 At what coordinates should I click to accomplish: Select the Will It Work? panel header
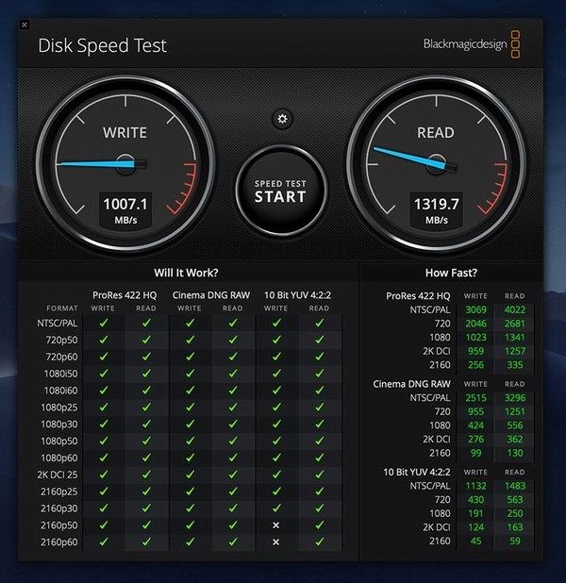[186, 273]
